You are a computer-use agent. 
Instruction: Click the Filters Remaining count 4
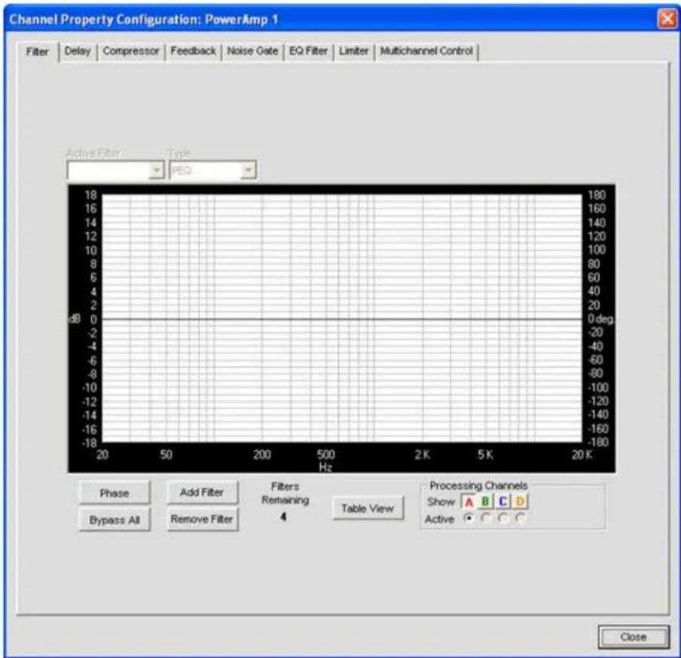click(x=283, y=517)
